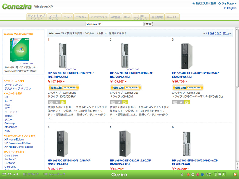Open the ビデオカメラ tab
The height and width of the screenshot is (179, 239).
coord(99,17)
